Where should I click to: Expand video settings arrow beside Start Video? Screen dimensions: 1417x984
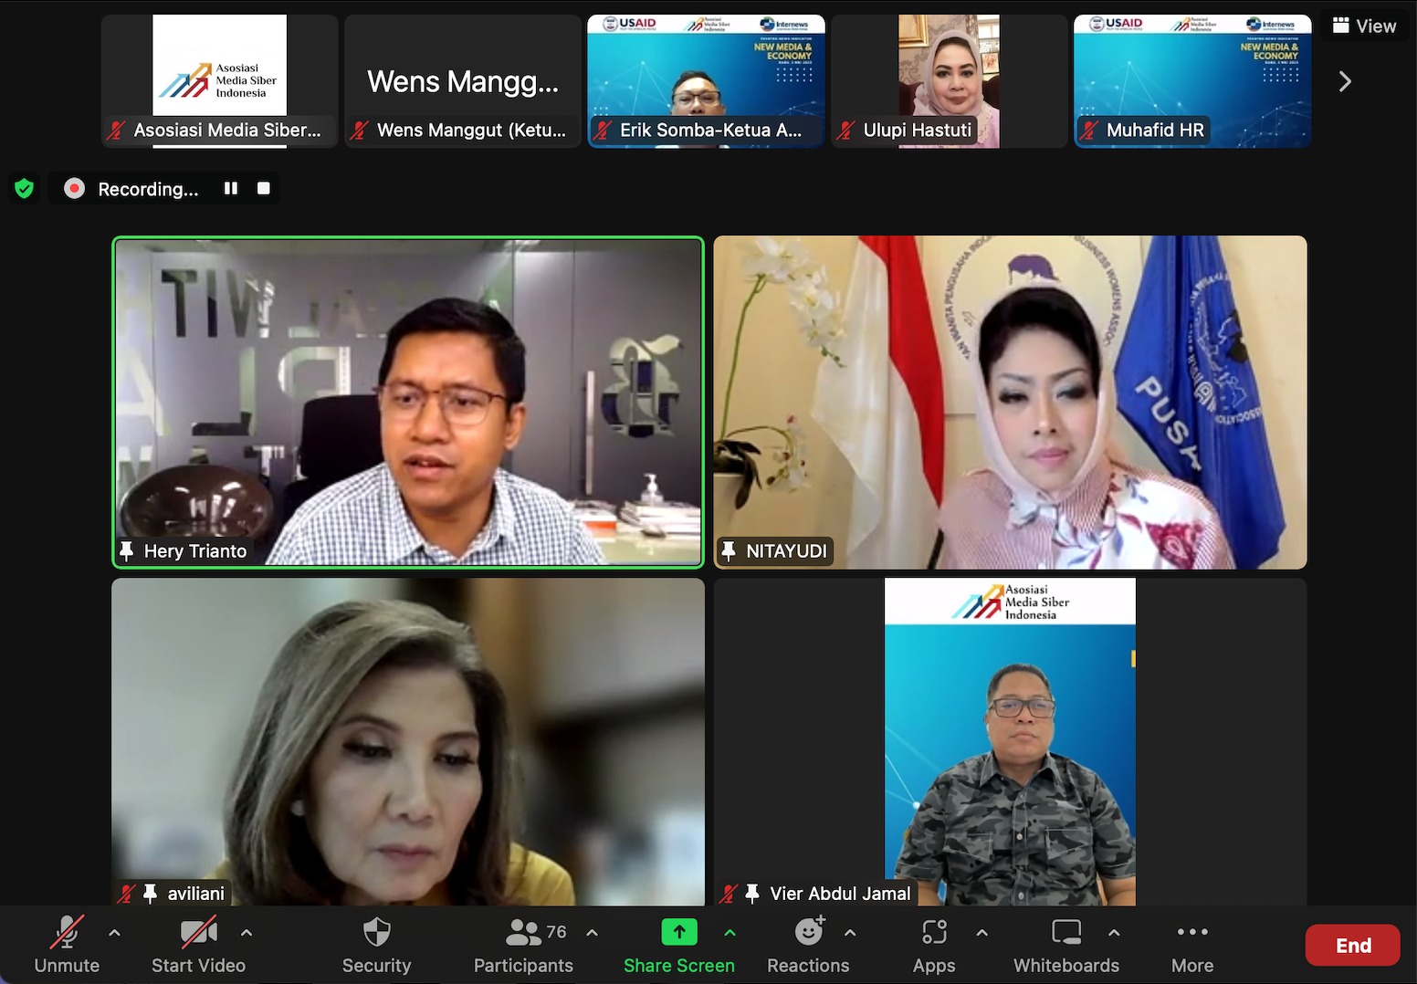tap(247, 933)
